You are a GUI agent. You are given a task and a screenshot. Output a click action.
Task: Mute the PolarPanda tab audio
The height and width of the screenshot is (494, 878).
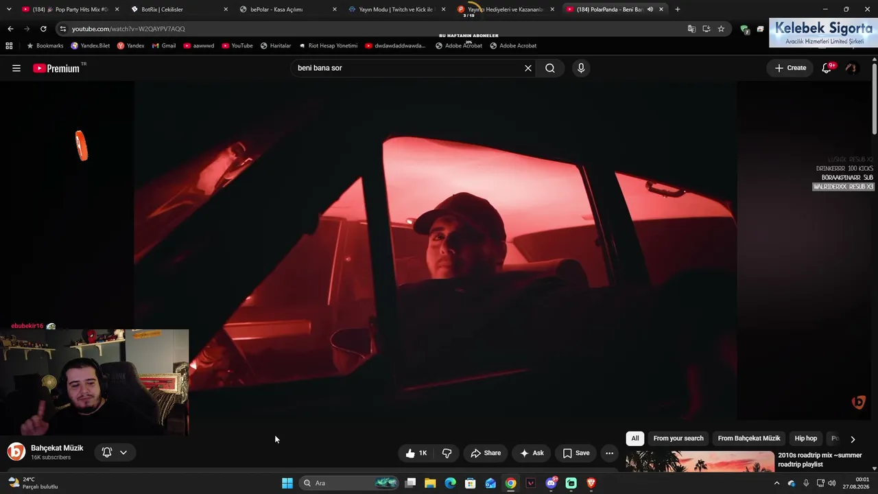point(650,10)
